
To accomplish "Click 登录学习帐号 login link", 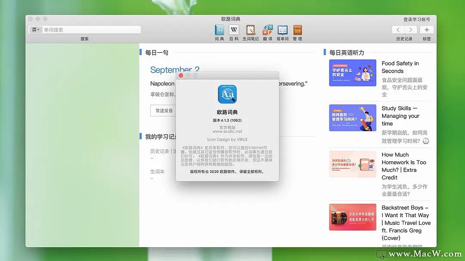I will [417, 19].
